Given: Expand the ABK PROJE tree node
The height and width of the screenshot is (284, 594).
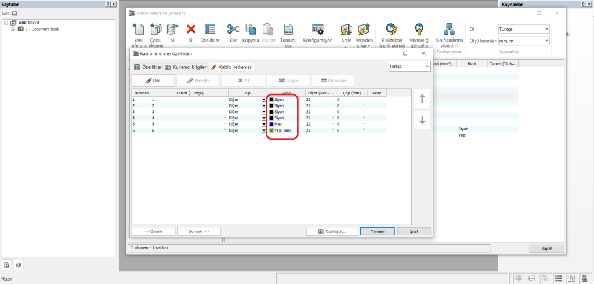Looking at the screenshot, I should [6, 23].
